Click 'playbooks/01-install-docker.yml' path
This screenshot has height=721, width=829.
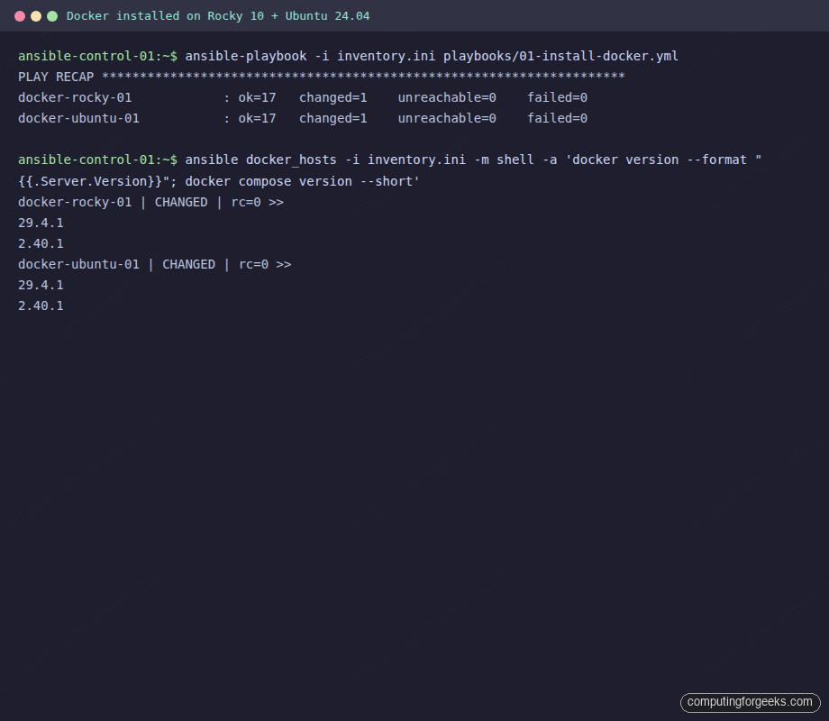(x=560, y=56)
